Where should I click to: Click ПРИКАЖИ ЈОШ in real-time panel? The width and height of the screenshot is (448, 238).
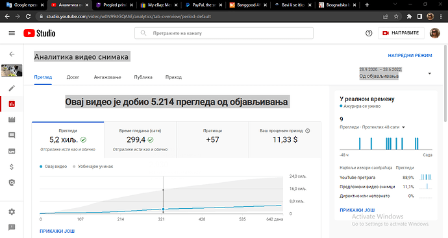[x=357, y=210]
